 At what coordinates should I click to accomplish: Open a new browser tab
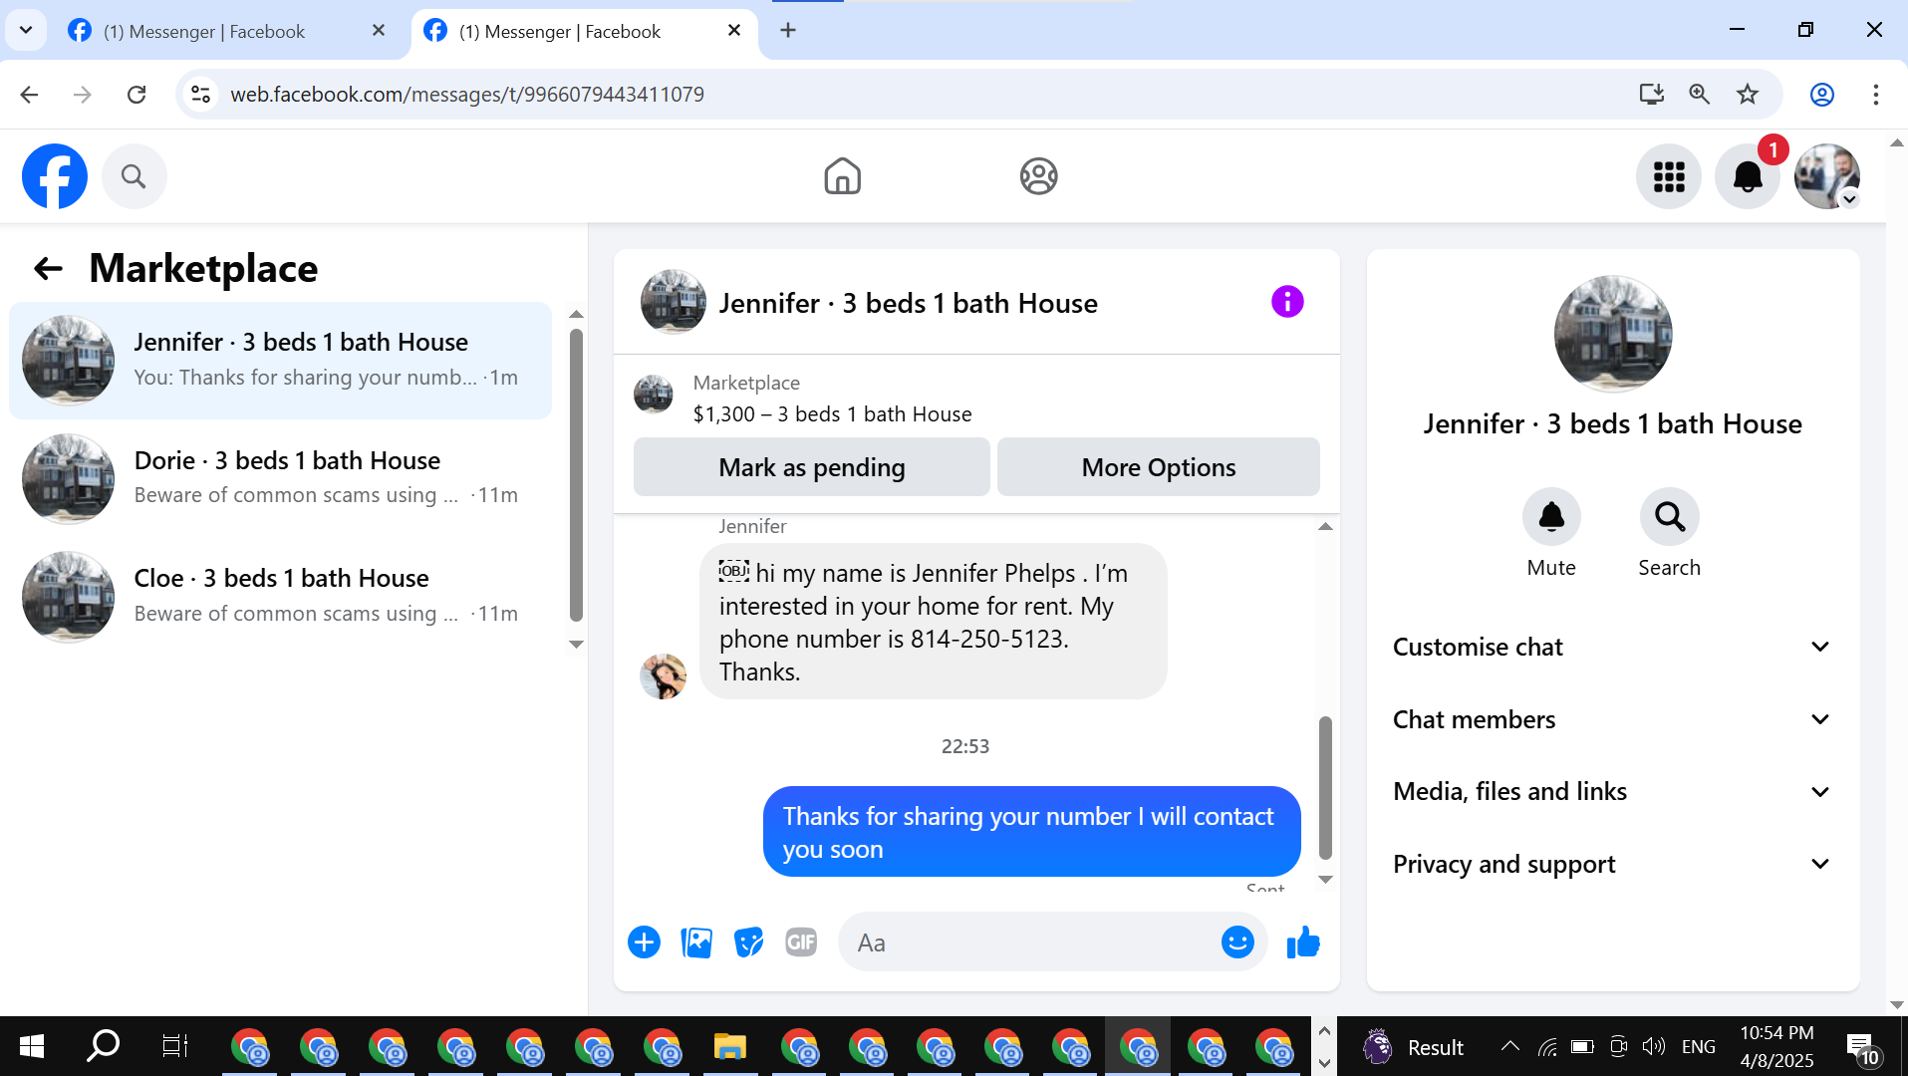pyautogui.click(x=788, y=30)
